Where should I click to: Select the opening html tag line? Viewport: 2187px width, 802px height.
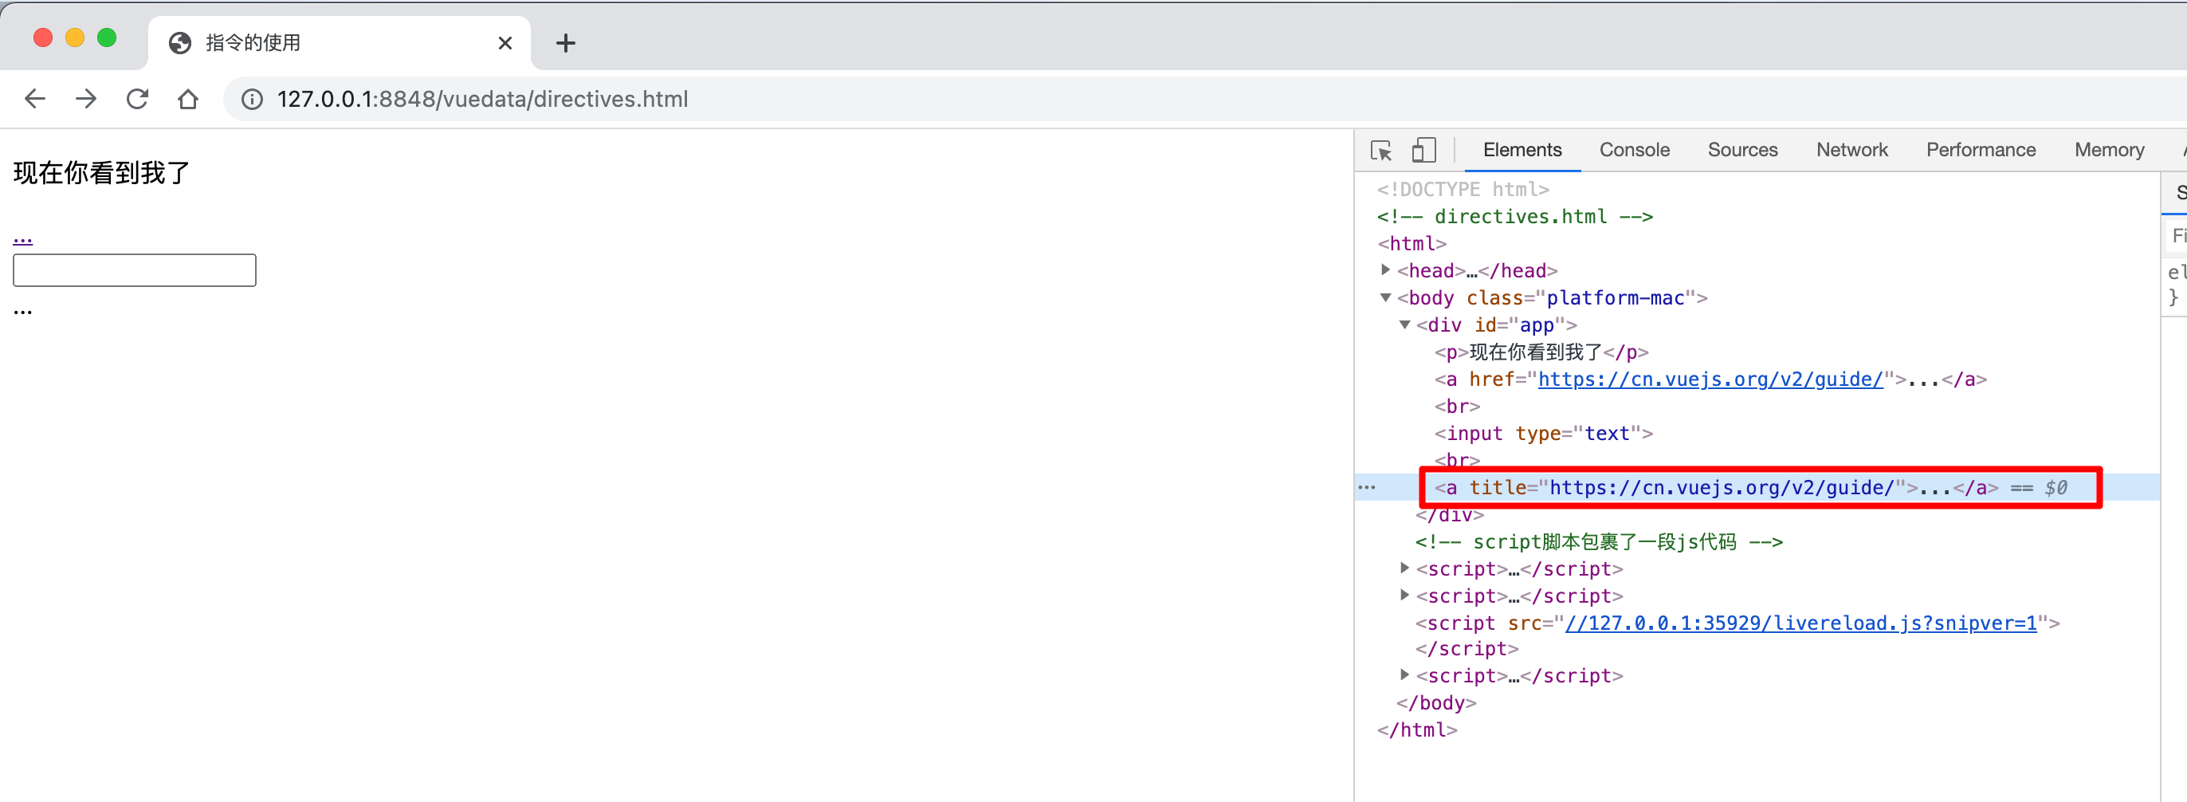[x=1411, y=243]
